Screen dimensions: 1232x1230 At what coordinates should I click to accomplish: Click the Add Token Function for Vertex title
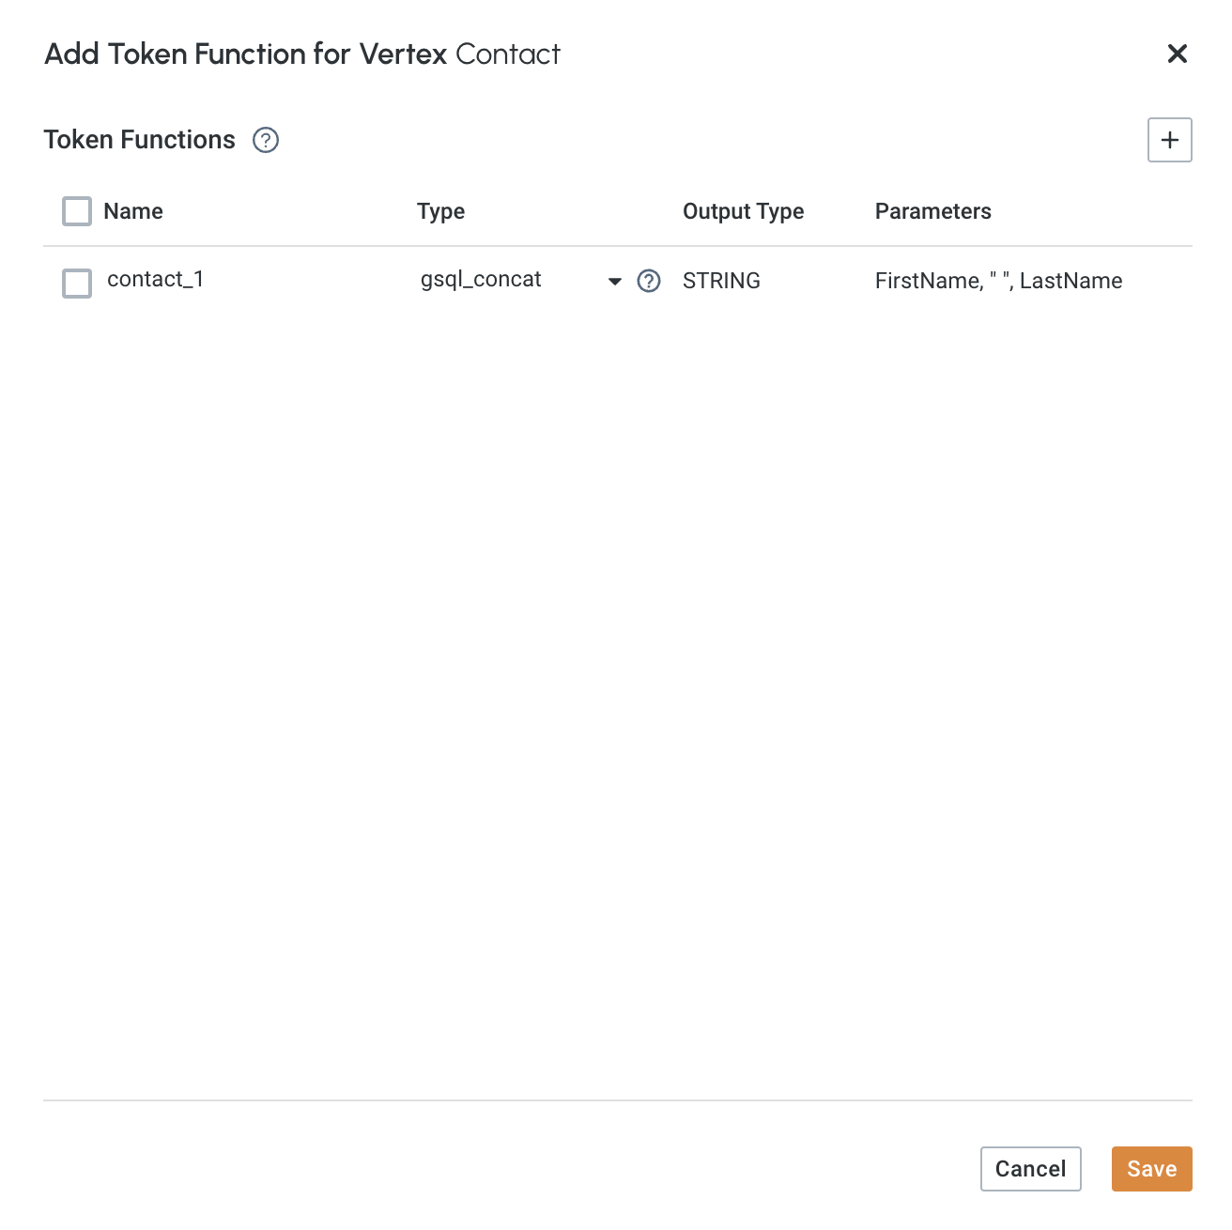tap(246, 54)
